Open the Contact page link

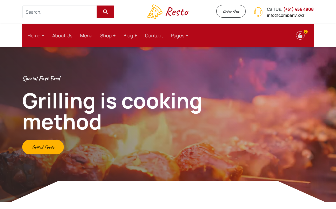click(x=154, y=35)
